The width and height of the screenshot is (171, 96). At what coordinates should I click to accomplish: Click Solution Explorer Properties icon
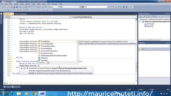(x=140, y=17)
